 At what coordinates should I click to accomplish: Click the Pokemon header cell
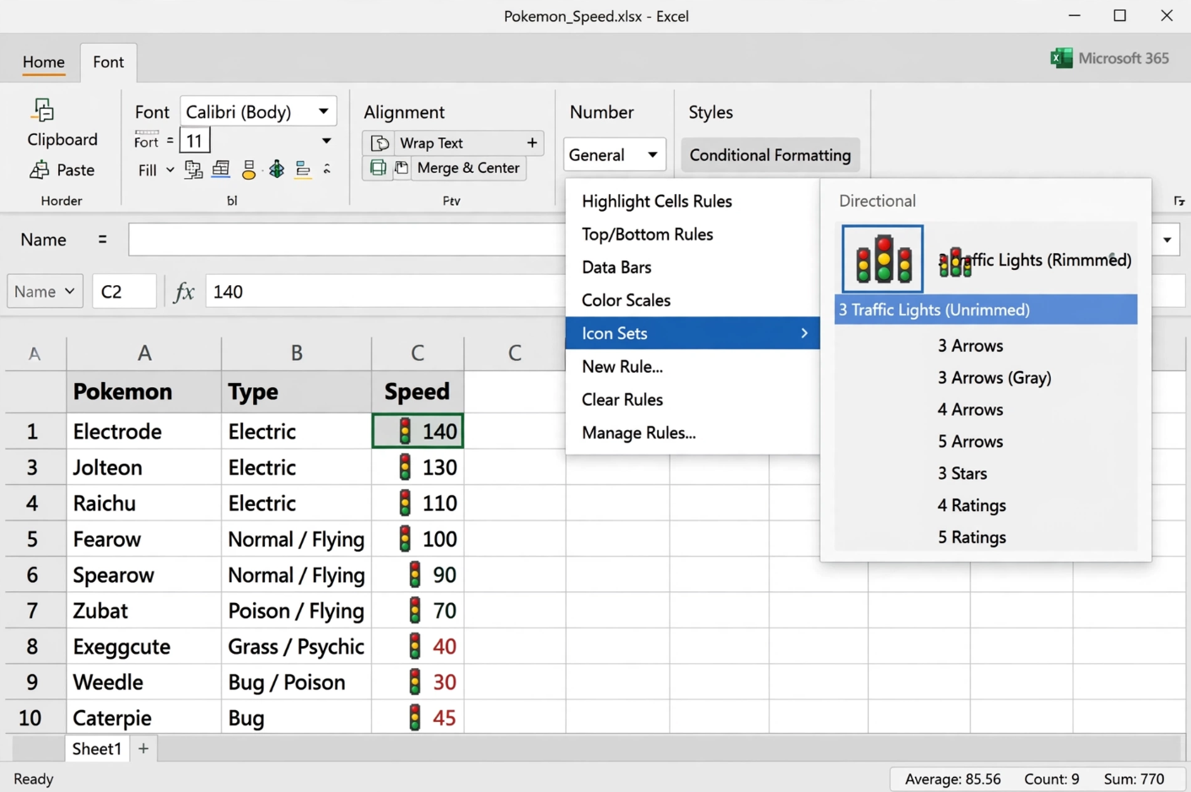click(144, 391)
